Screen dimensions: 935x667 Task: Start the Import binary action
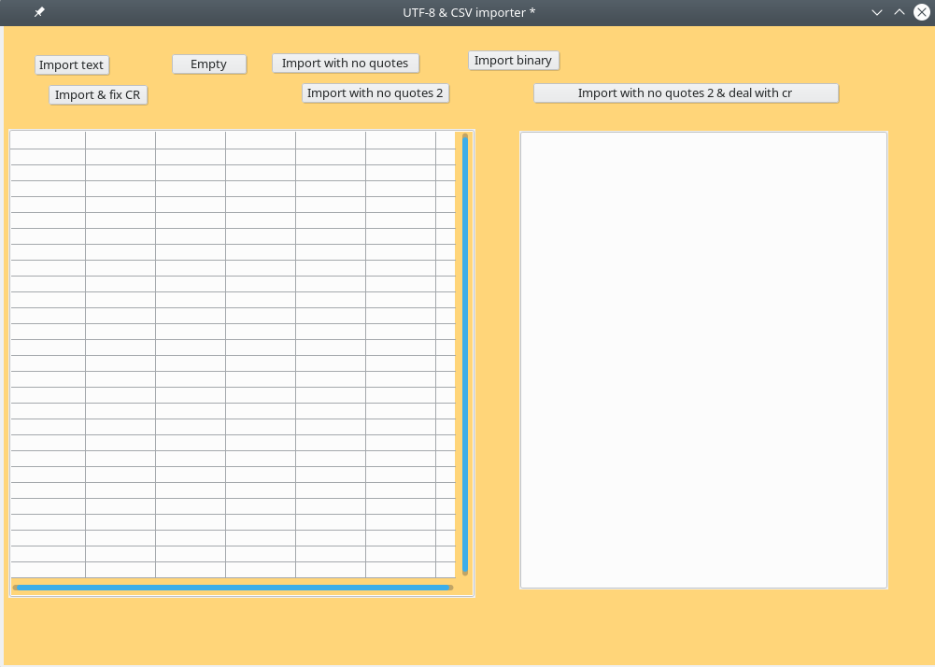(513, 60)
